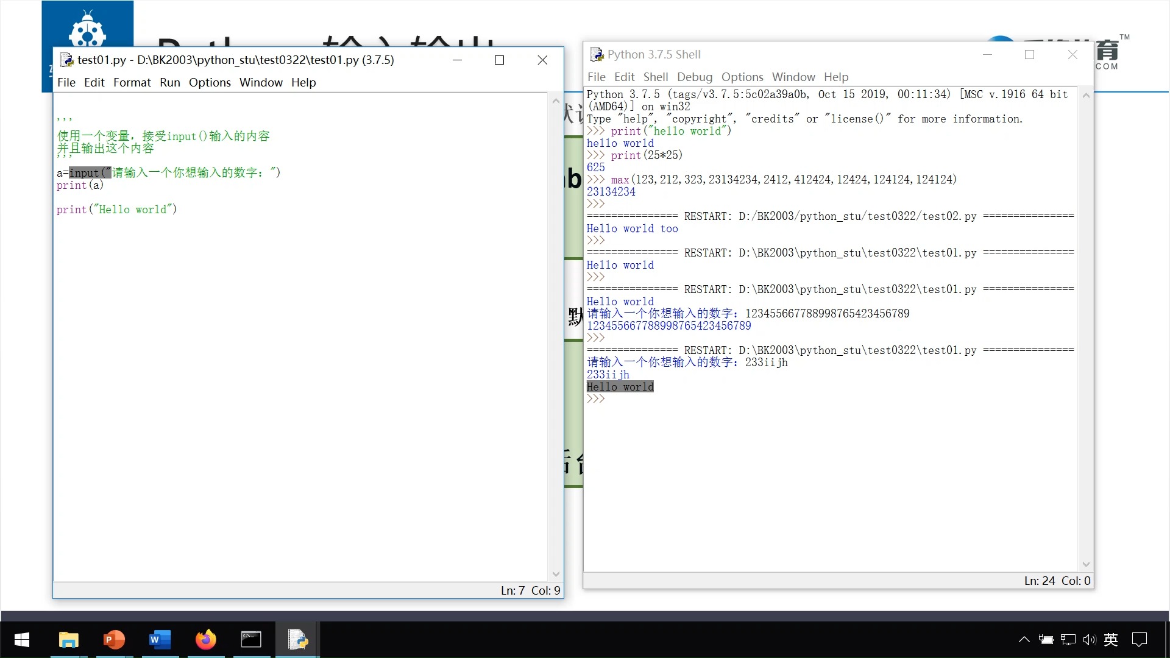
Task: Open File Explorer from taskbar
Action: [x=68, y=640]
